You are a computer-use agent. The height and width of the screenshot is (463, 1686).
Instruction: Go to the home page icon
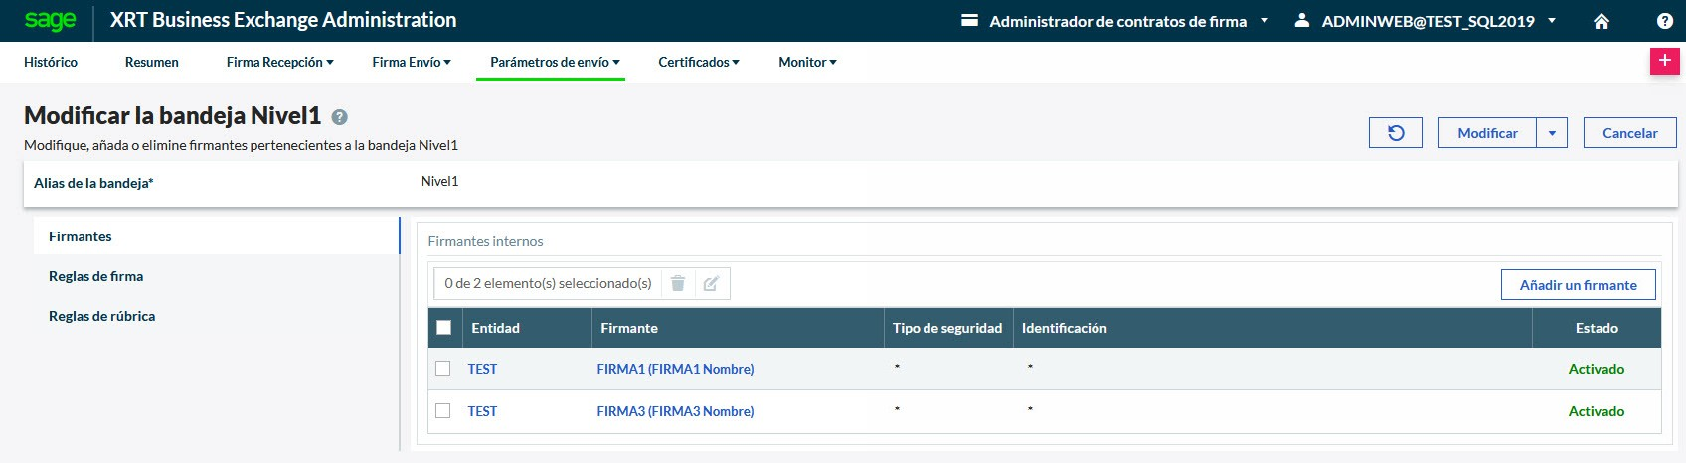pos(1601,21)
